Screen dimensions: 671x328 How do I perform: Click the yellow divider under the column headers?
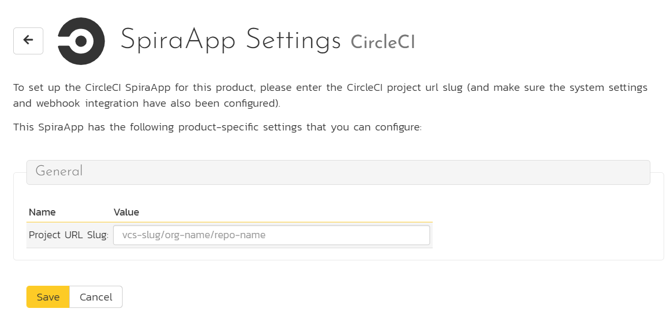pyautogui.click(x=229, y=222)
